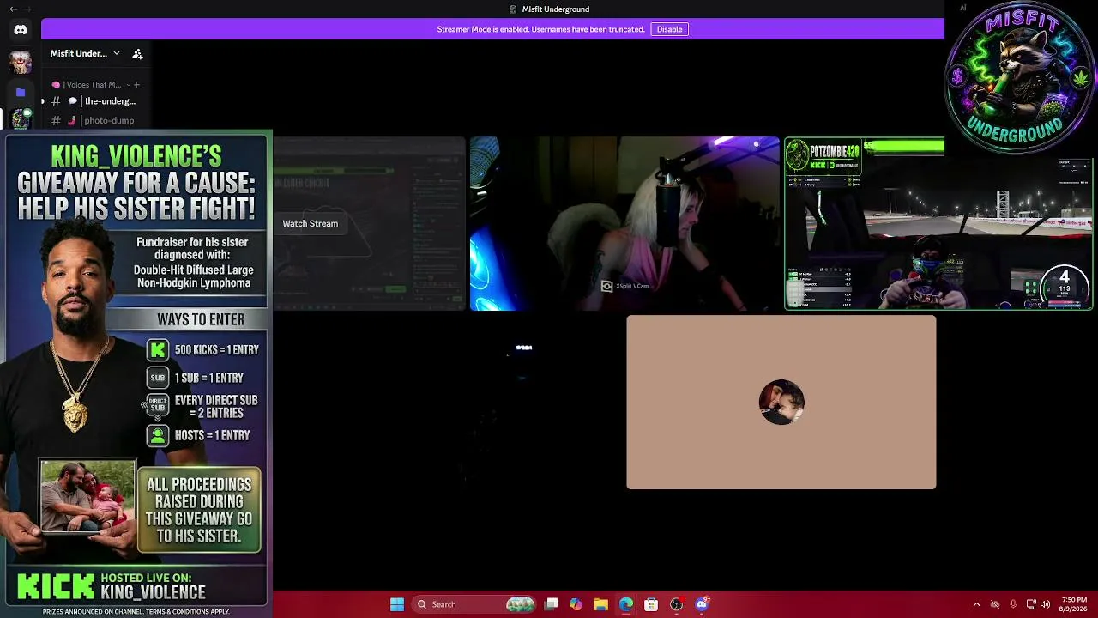Switch to Microsoft Edge in the taskbar

626,604
